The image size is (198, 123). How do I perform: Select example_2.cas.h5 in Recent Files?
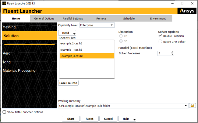coord(87,43)
